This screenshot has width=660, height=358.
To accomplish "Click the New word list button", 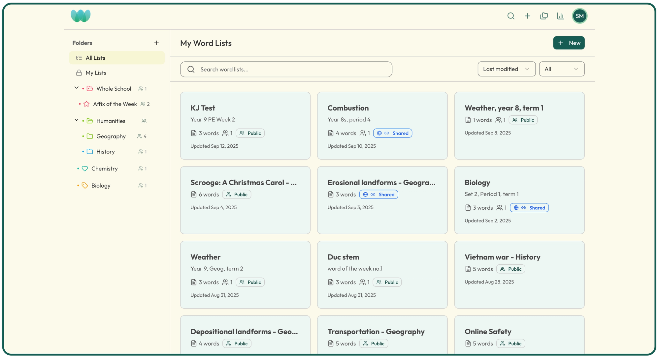I will [569, 43].
